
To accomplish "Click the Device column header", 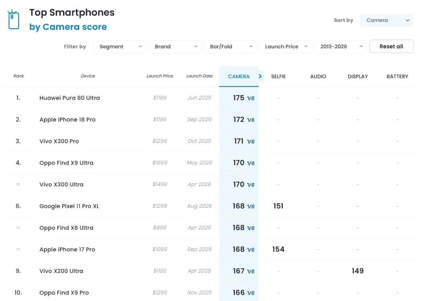I will 88,76.
